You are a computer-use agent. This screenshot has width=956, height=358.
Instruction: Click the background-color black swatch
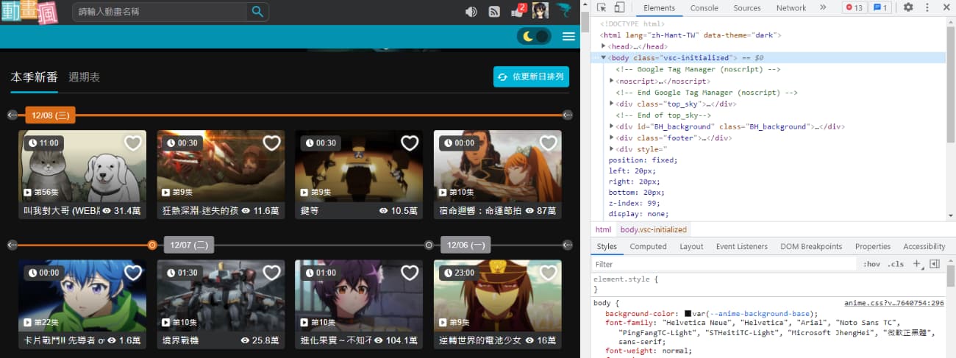pos(688,313)
